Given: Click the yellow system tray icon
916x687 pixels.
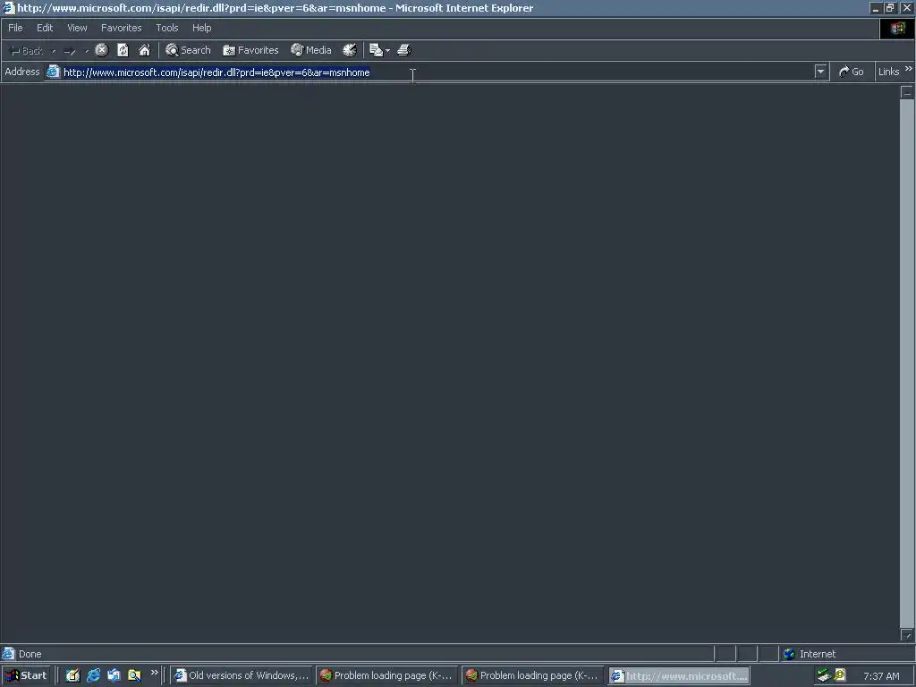Looking at the screenshot, I should [x=840, y=675].
